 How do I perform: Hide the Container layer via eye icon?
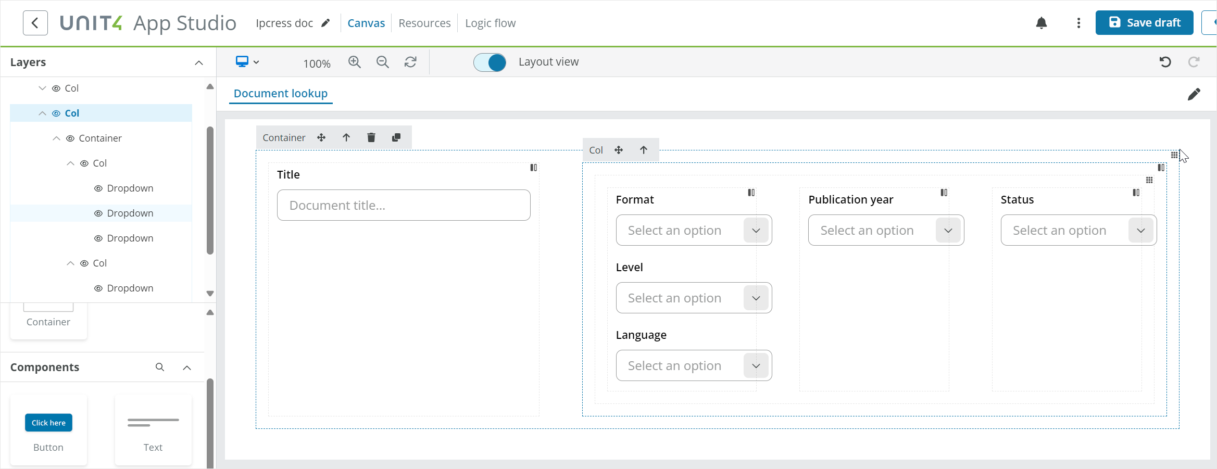pyautogui.click(x=70, y=138)
